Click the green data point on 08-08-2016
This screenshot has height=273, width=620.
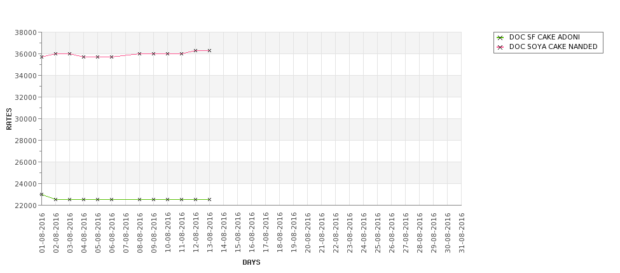[139, 199]
